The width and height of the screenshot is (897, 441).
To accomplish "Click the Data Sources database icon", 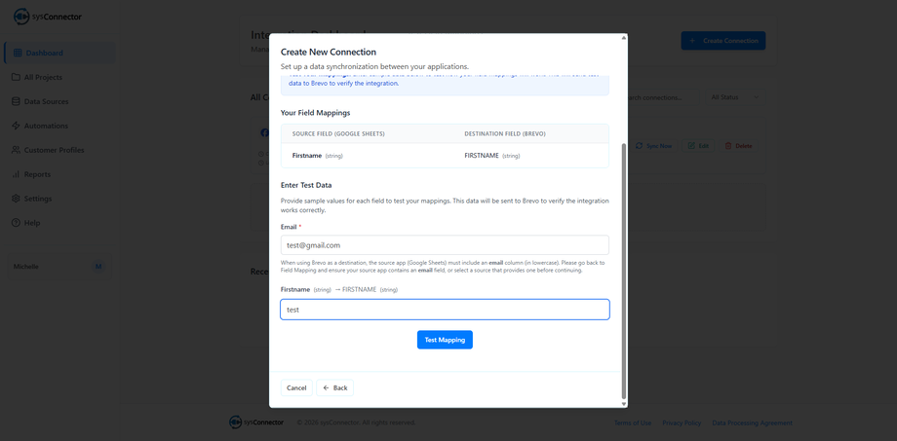I will [x=16, y=101].
